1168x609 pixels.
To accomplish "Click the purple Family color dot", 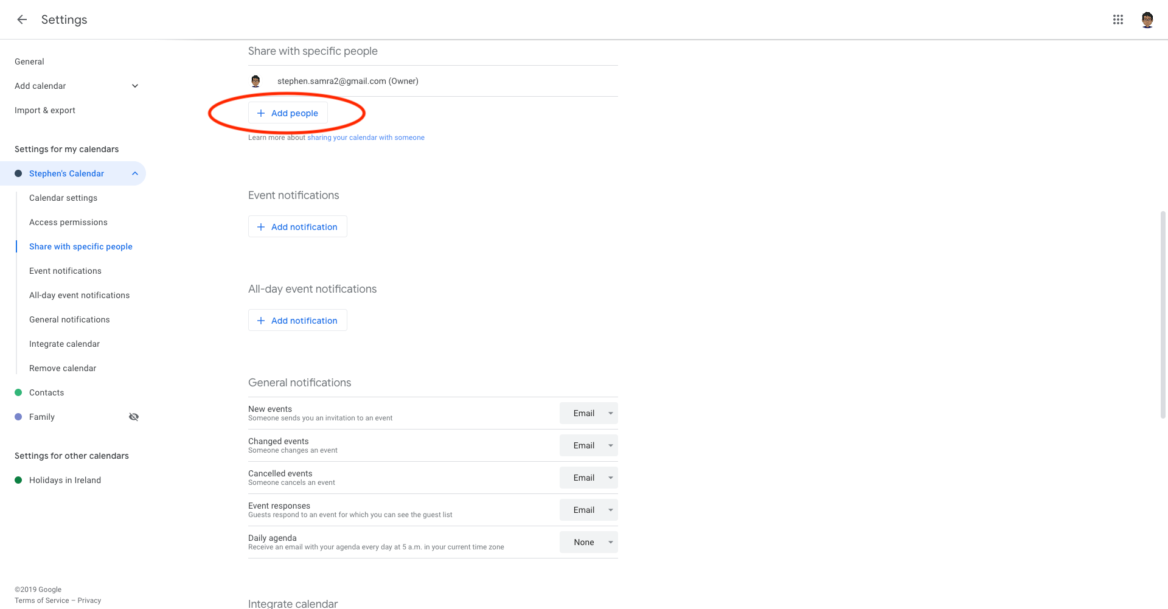I will pos(18,417).
